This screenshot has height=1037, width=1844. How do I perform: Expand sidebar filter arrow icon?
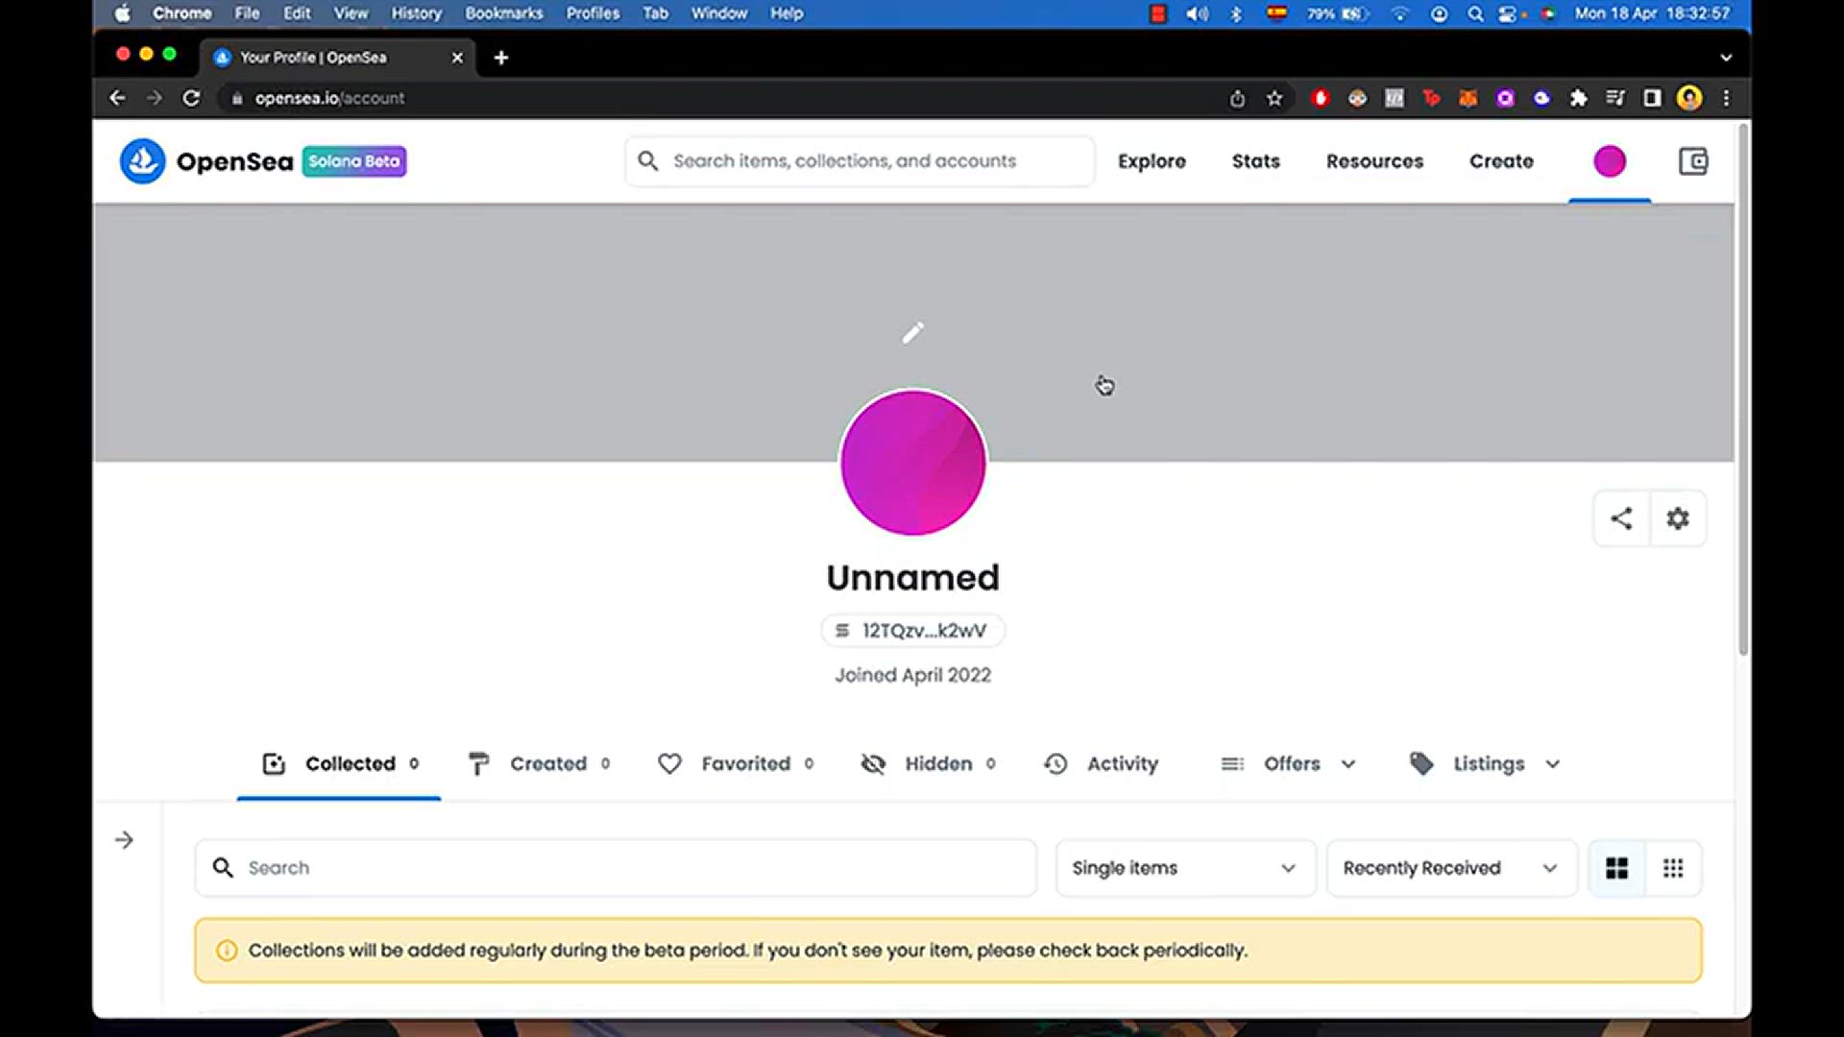pyautogui.click(x=124, y=840)
